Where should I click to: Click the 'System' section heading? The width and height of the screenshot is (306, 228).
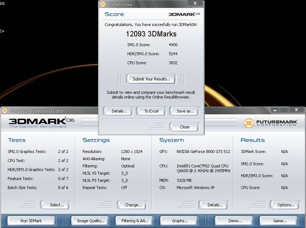point(172,140)
